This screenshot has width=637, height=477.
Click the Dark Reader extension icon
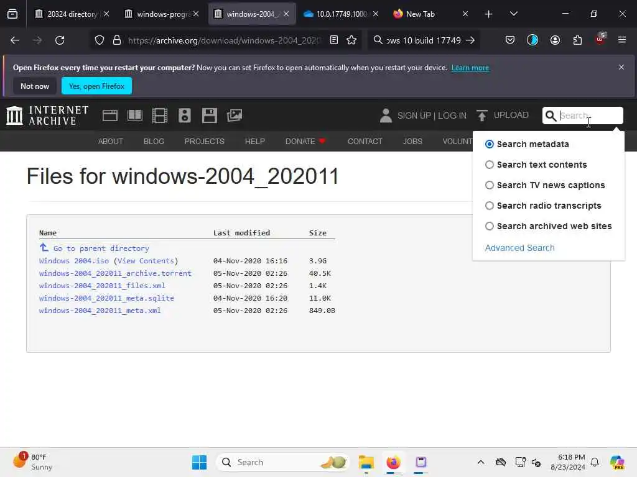[532, 40]
